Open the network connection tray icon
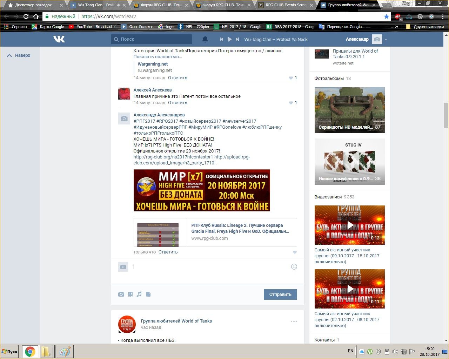 coord(404,351)
